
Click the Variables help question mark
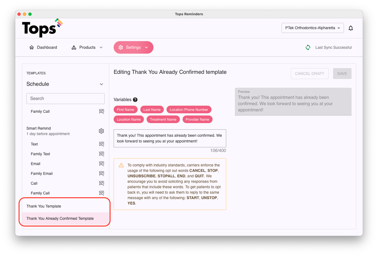(x=135, y=100)
